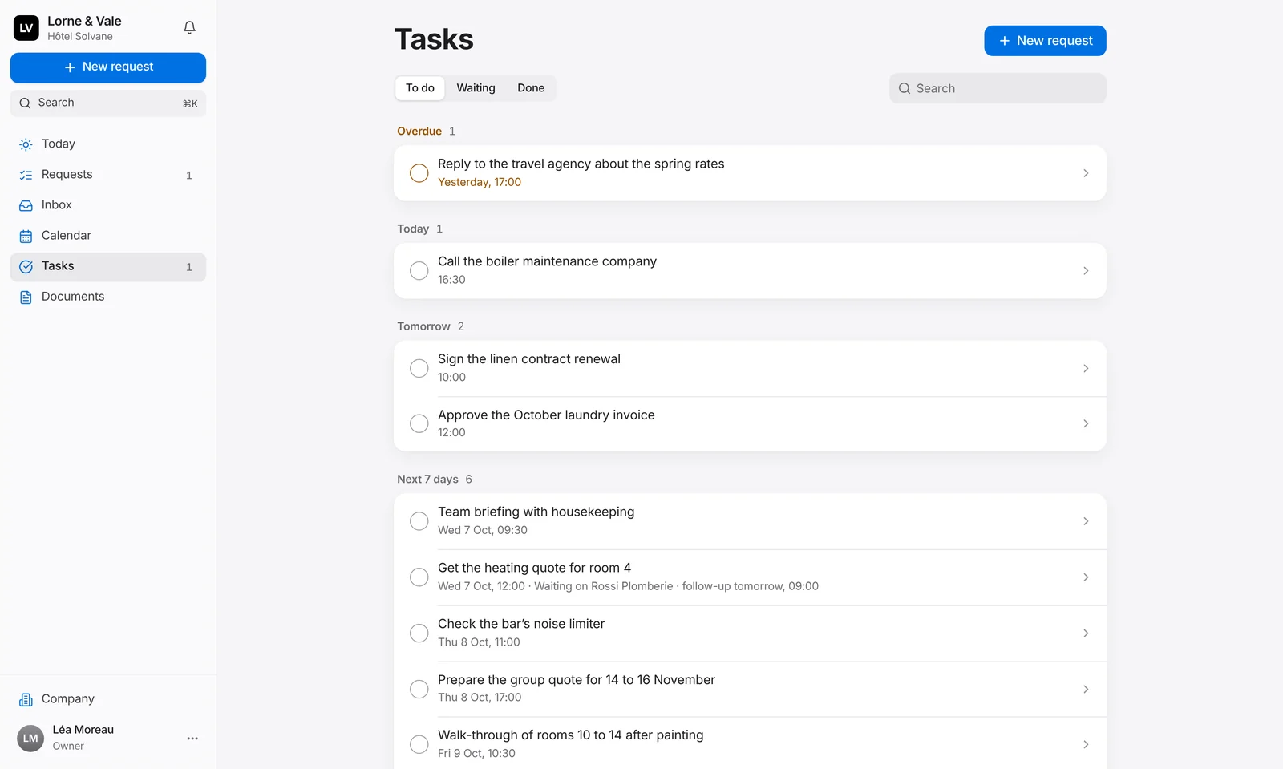Open Today via its sun icon
This screenshot has height=769, width=1283.
coord(26,144)
